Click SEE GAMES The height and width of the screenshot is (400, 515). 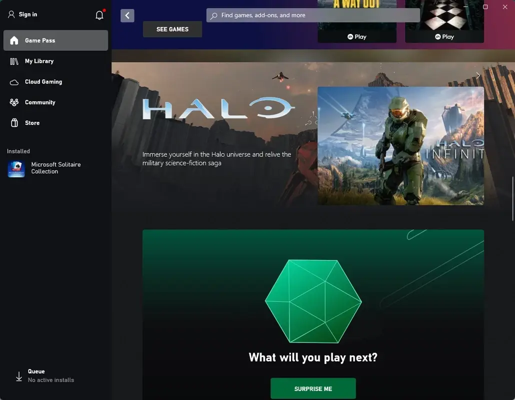(172, 29)
